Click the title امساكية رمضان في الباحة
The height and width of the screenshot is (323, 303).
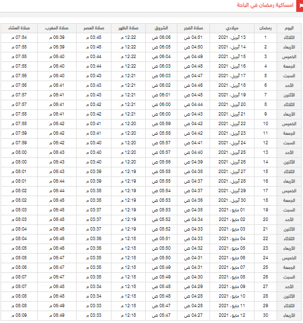pos(265,5)
